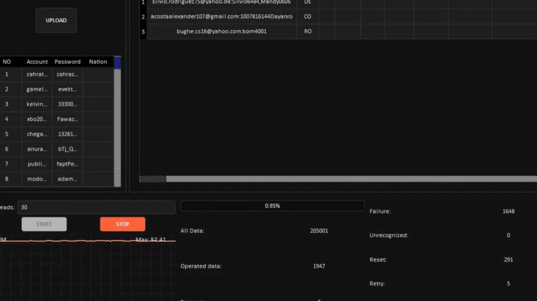
Task: Click the All Data value 205001
Action: [320, 230]
